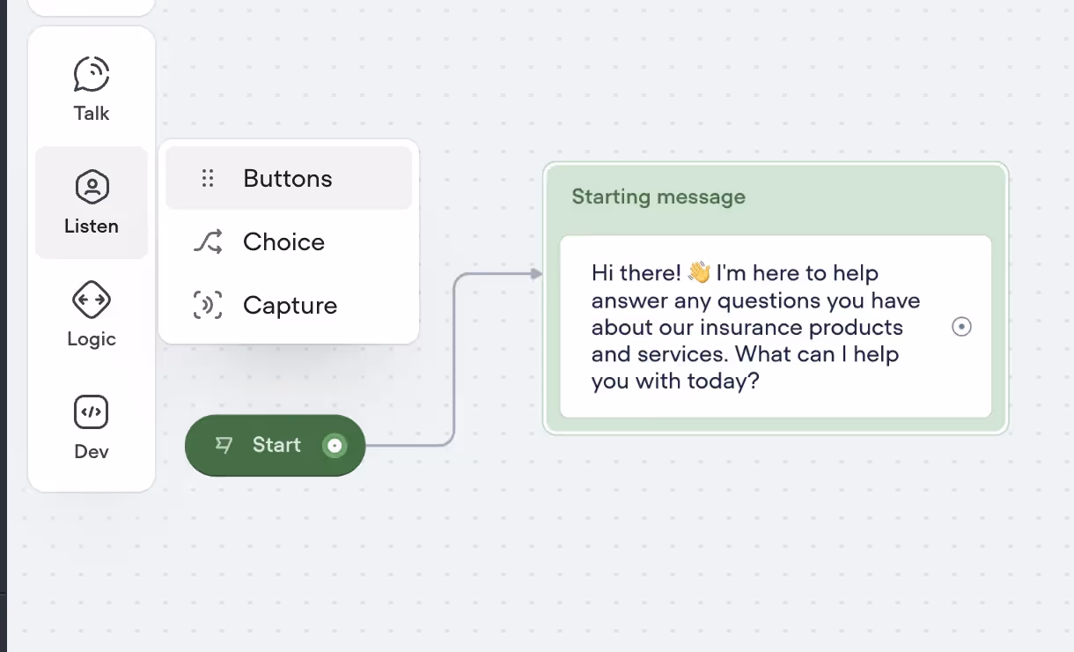Choose Buttons from the Listen submenu
Viewport: 1074px width, 652px height.
[289, 178]
